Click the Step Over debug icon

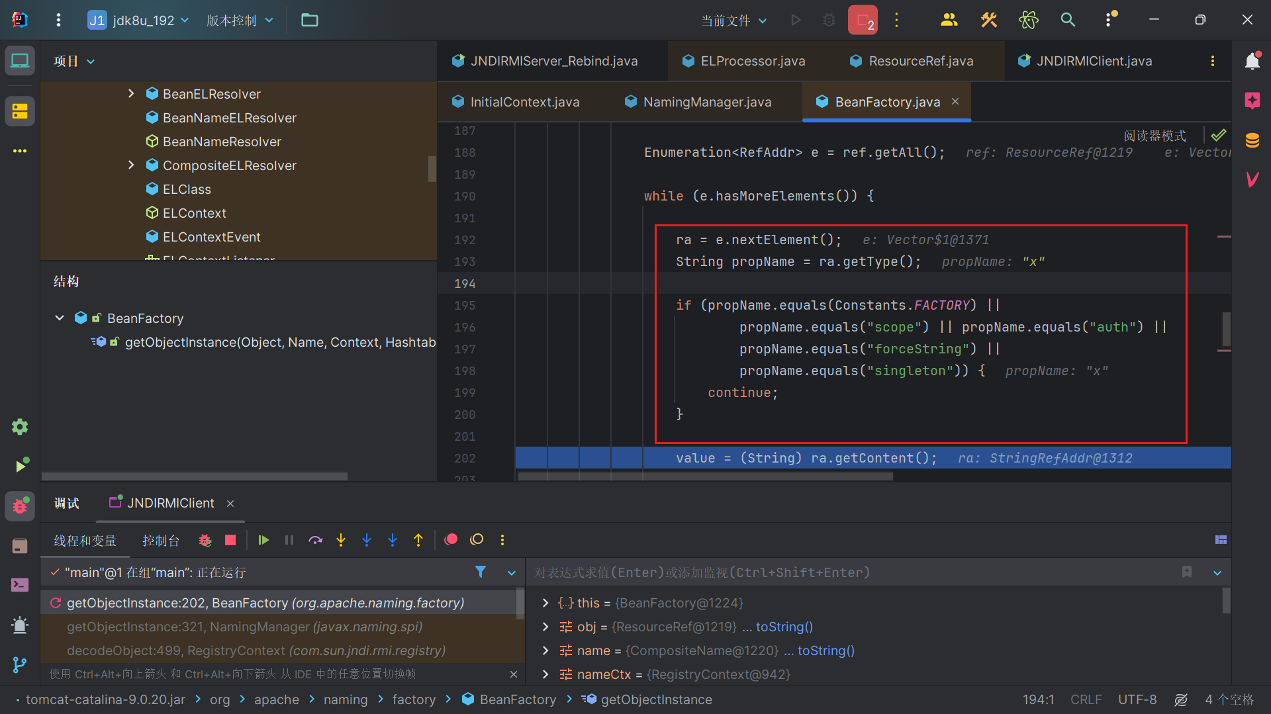[x=315, y=540]
